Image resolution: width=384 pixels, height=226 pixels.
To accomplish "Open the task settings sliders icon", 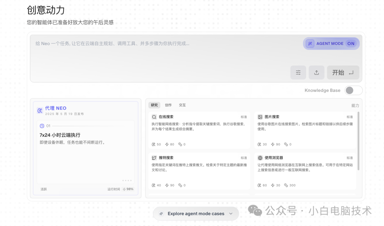I will click(x=298, y=72).
